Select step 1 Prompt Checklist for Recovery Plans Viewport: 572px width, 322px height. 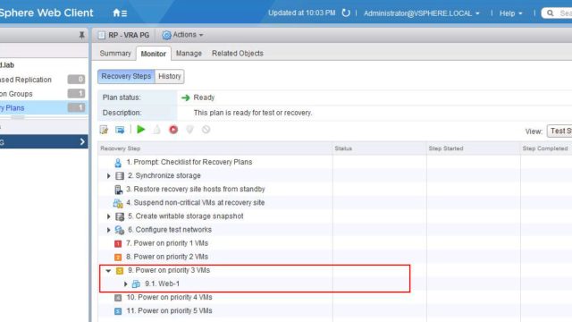click(189, 162)
